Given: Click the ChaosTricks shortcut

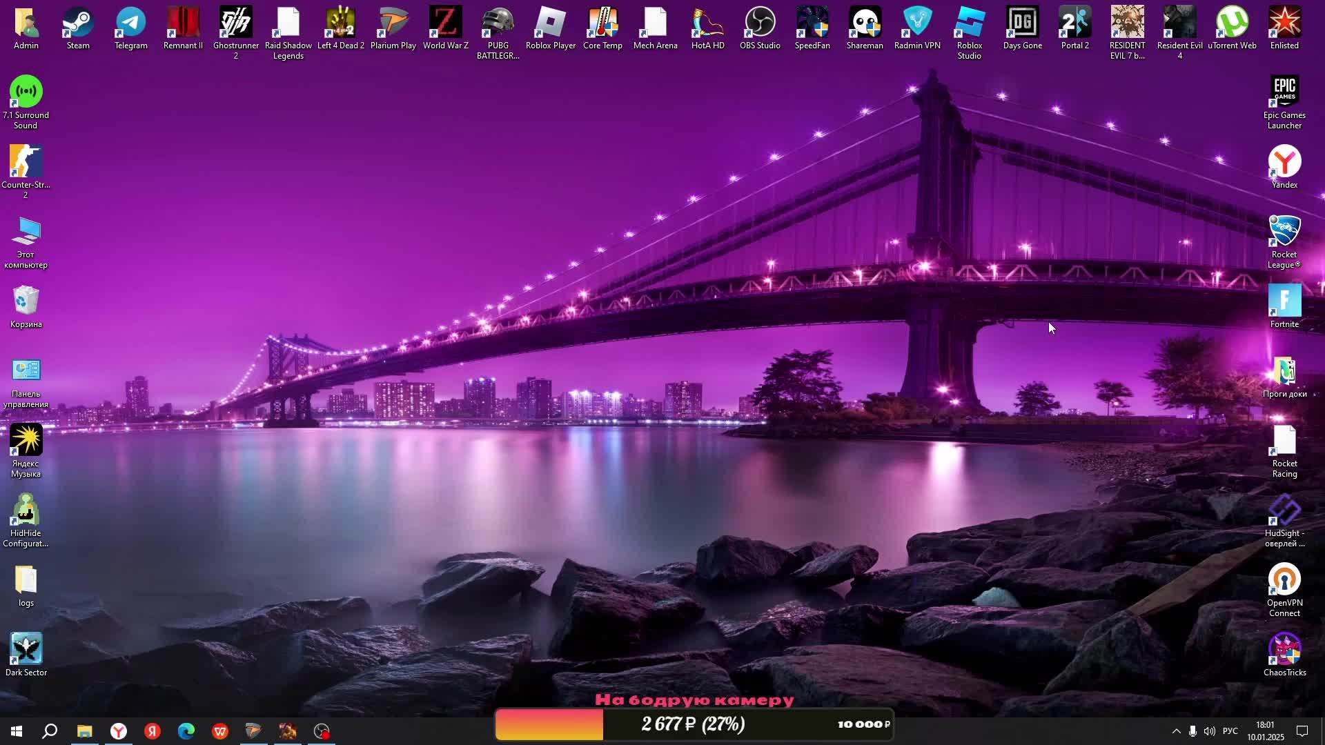Looking at the screenshot, I should coord(1285,655).
